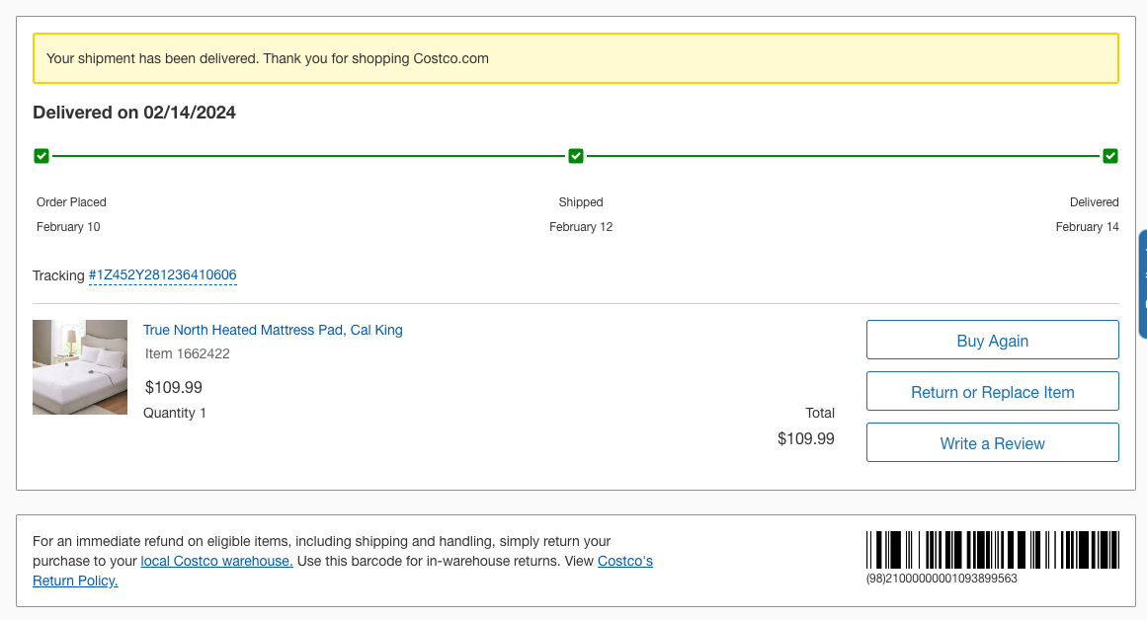Open tracking number 1Z452Y281236410606
1147x620 pixels.
(x=162, y=274)
